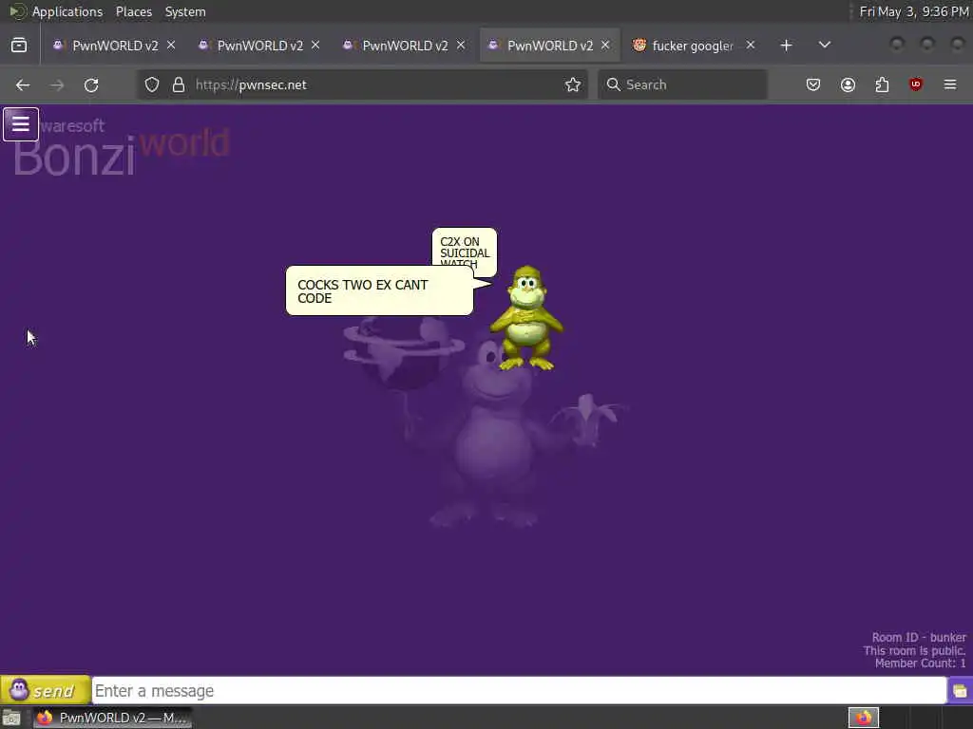Close the fucker googler tab

[751, 46]
